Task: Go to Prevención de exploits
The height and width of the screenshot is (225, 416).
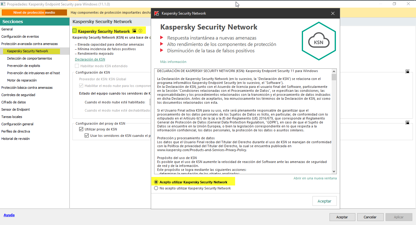Action: tap(23, 66)
